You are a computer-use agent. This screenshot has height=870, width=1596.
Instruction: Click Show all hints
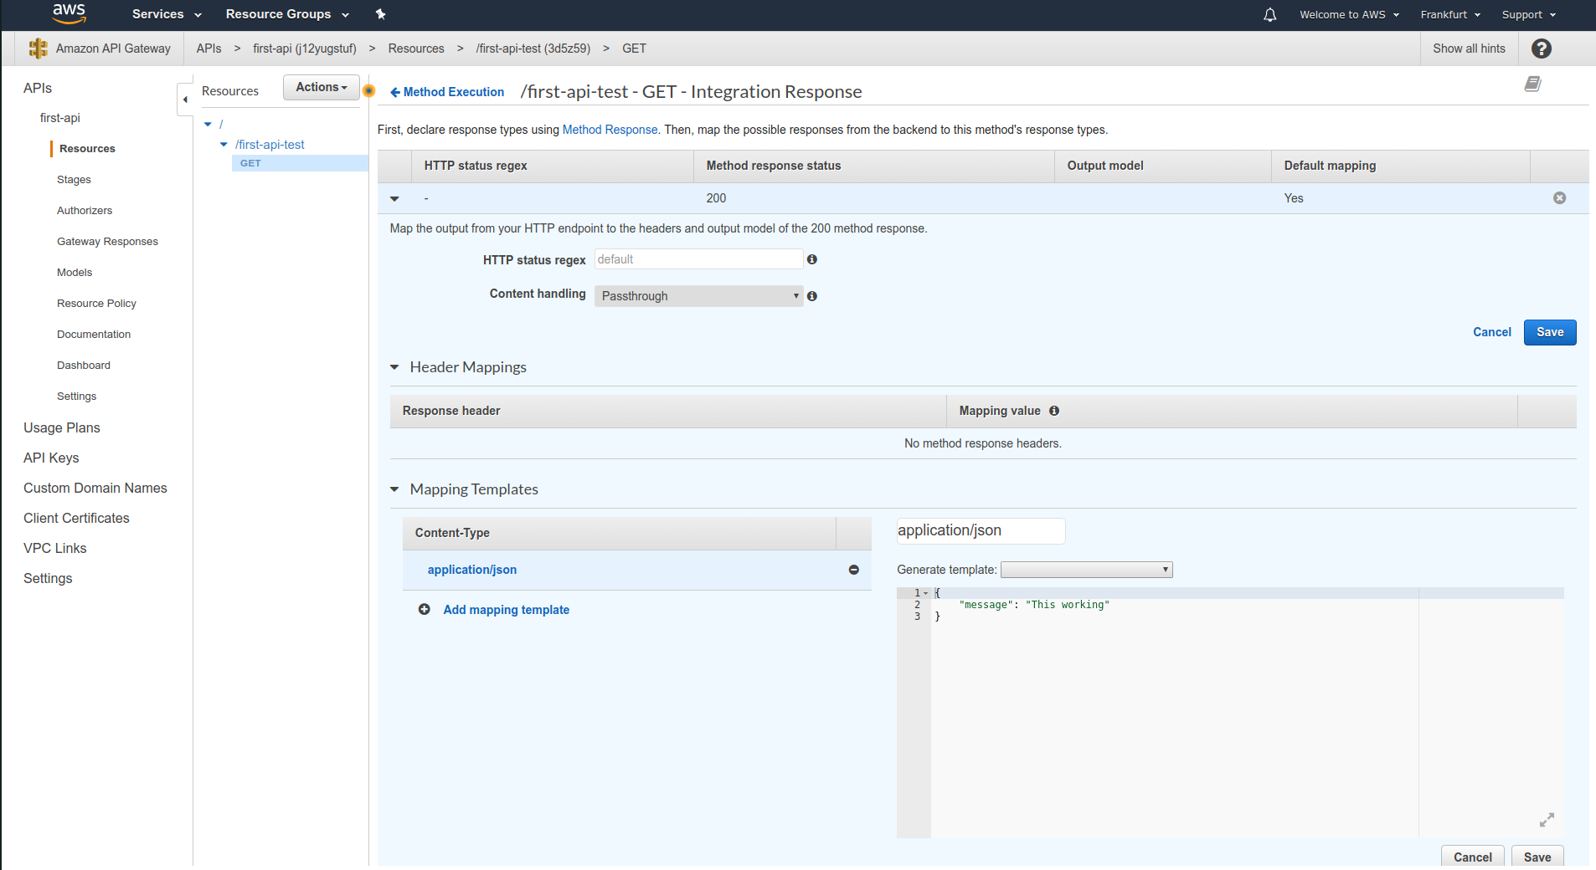pyautogui.click(x=1469, y=49)
